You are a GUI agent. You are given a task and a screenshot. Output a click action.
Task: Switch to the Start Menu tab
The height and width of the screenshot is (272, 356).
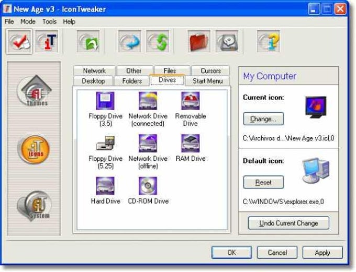(x=207, y=81)
